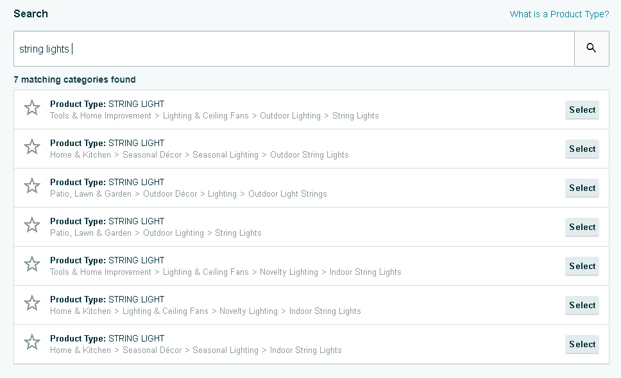Star the Novelty Lighting Indoor String Lights under Home & Kitchen
The width and height of the screenshot is (621, 378).
point(32,304)
